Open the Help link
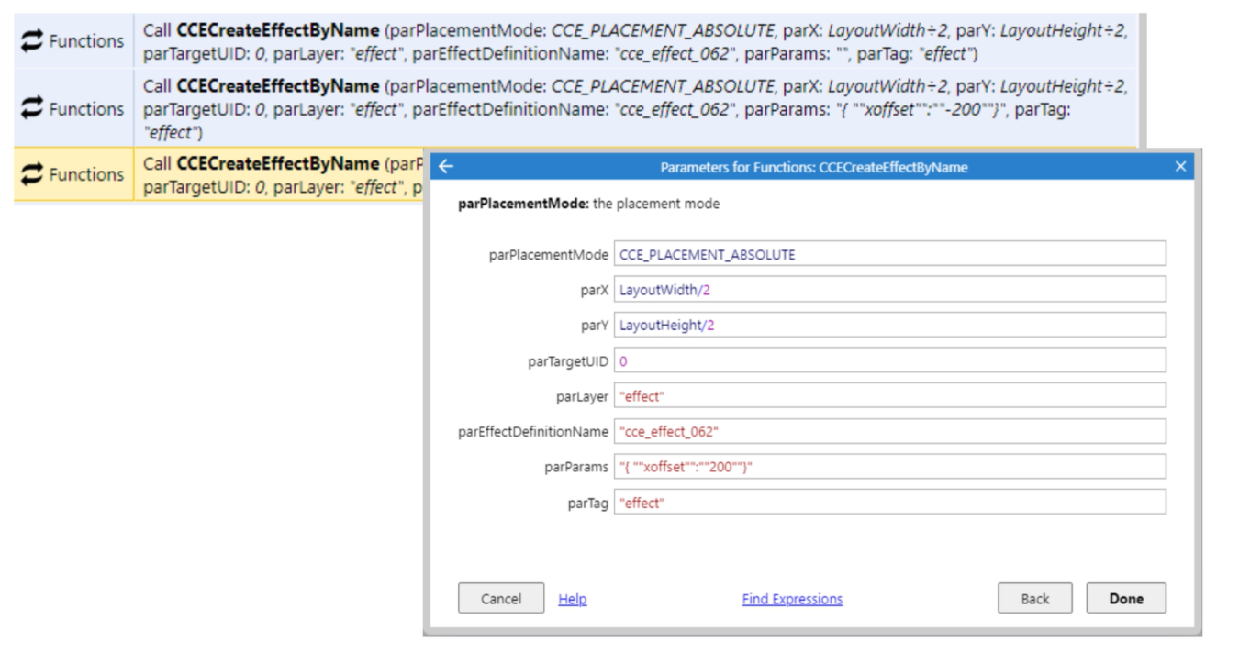Image resolution: width=1239 pixels, height=653 pixels. (x=572, y=599)
